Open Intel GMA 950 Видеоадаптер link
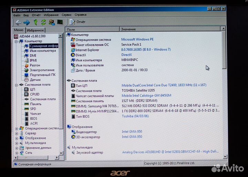The image size is (248, 177). [x=132, y=132]
